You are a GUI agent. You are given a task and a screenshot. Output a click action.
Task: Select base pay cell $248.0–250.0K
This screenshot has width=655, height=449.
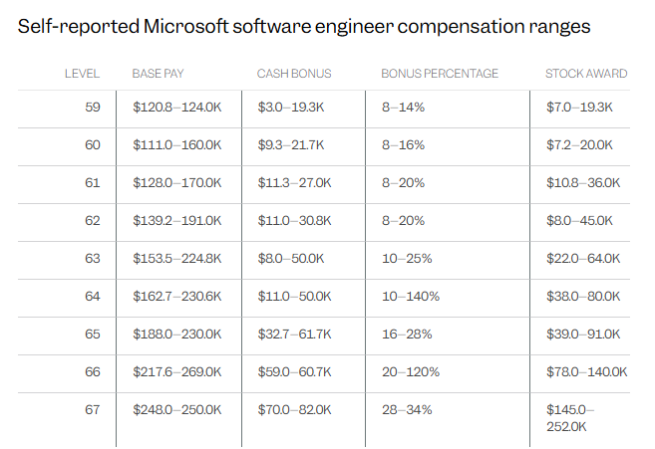click(x=177, y=410)
